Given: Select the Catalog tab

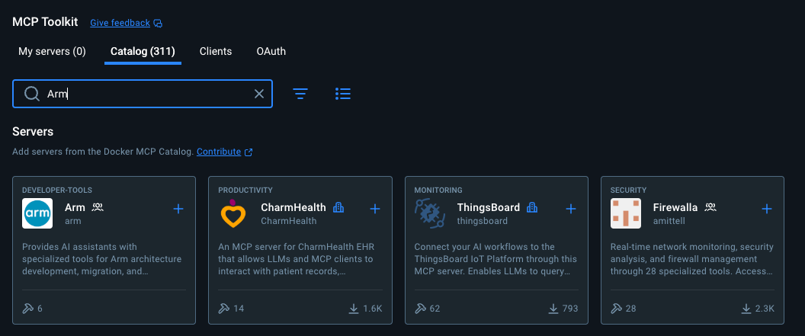Looking at the screenshot, I should click(x=143, y=52).
